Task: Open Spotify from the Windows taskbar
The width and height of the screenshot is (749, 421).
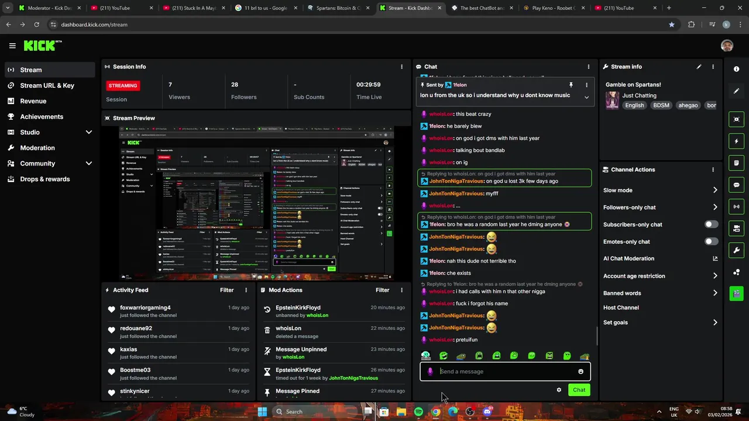Action: (x=418, y=412)
